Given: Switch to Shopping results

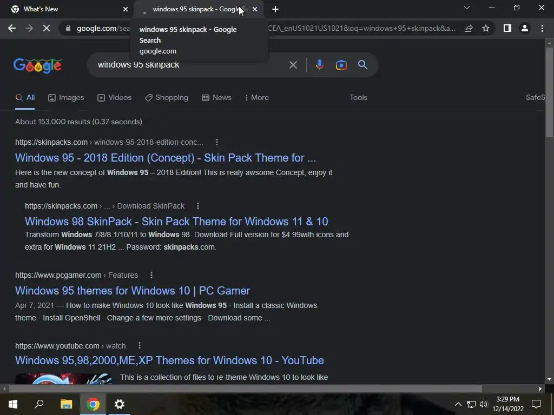Looking at the screenshot, I should 167,98.
